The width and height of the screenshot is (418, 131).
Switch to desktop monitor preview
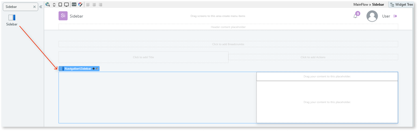point(66,5)
